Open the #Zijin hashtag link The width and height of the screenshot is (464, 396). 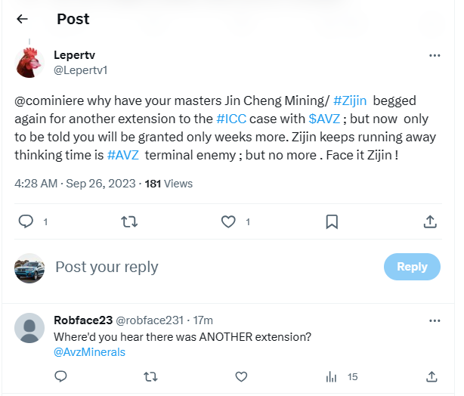pos(350,101)
